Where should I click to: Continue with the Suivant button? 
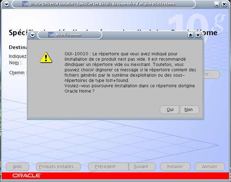(x=142, y=167)
